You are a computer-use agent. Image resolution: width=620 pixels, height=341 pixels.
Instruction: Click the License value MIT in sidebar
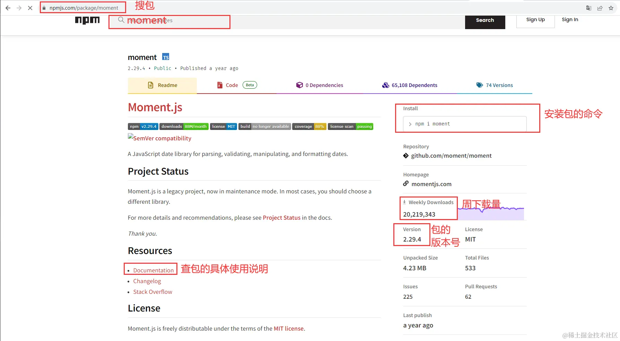[x=470, y=239]
